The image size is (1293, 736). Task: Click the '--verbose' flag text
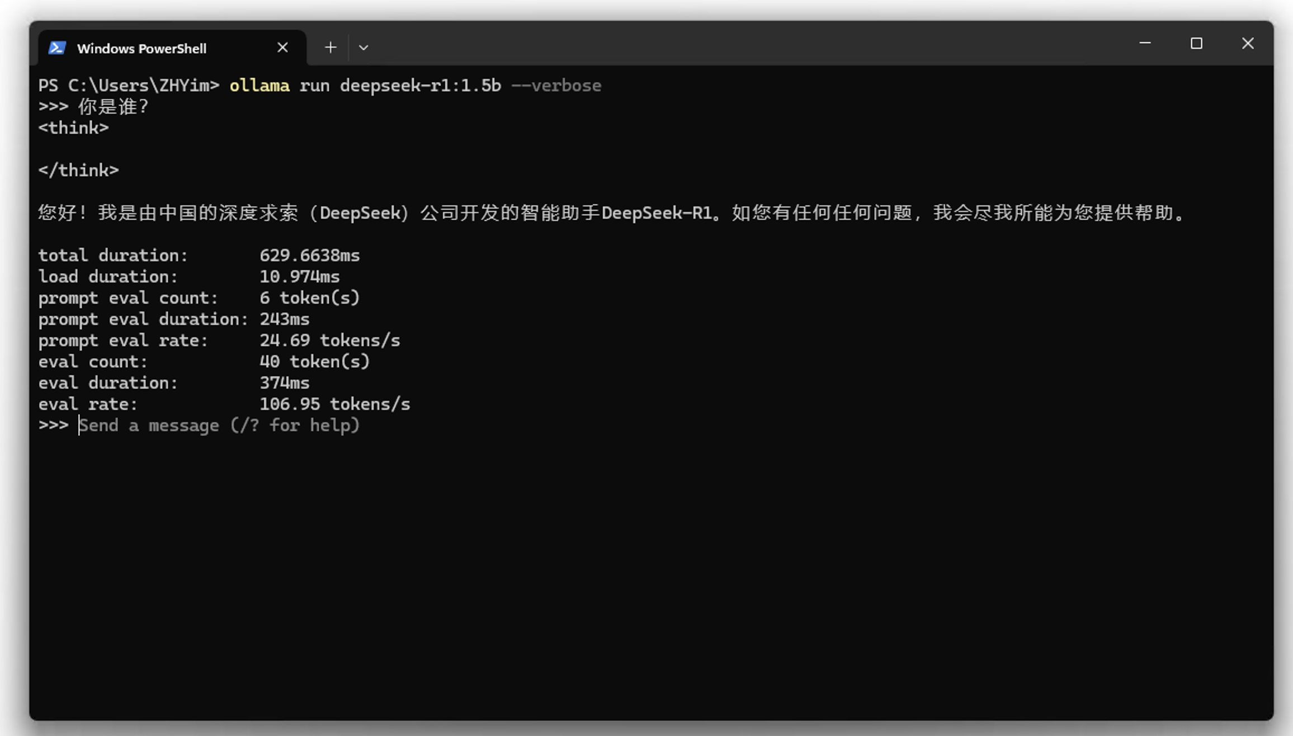(x=556, y=86)
